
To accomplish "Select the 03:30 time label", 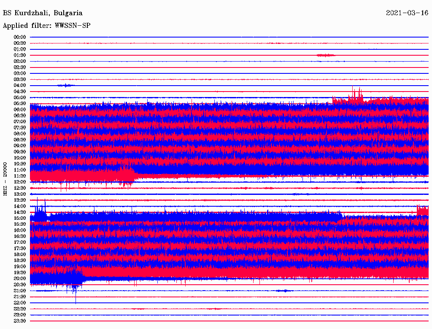I will click(20, 79).
